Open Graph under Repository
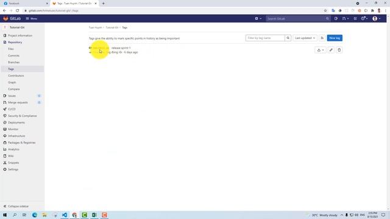Screen dimensions: 390x219 point(12,83)
